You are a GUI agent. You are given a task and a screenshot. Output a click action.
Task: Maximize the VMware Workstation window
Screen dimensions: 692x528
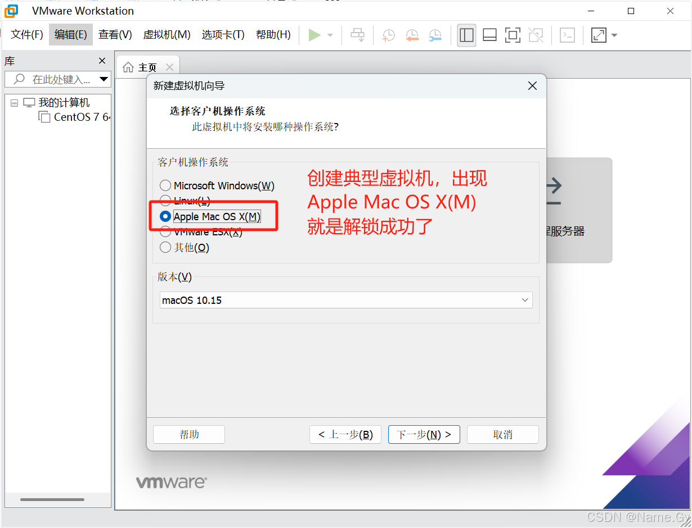pyautogui.click(x=631, y=11)
